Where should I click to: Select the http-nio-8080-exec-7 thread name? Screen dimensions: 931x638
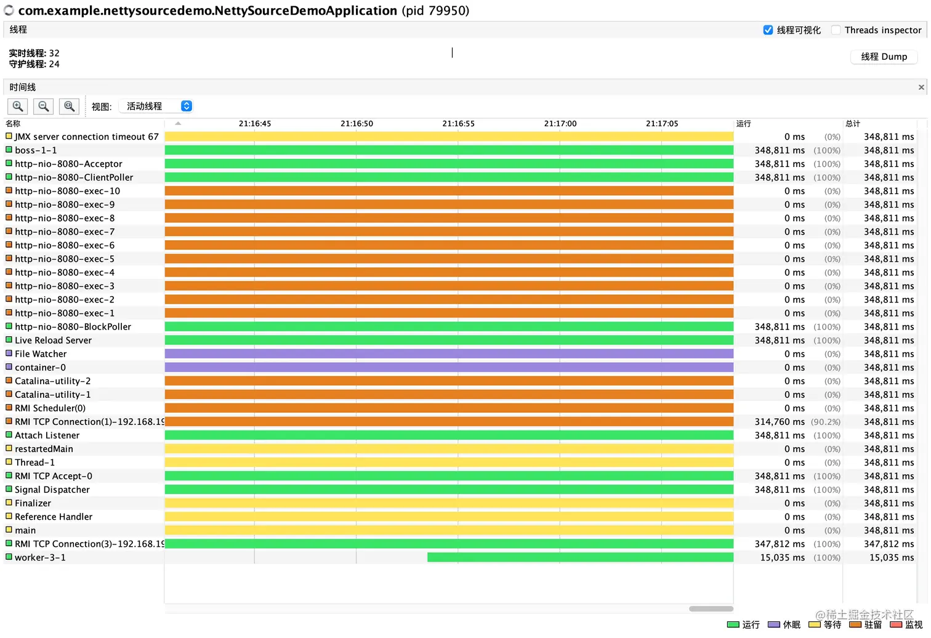(x=65, y=232)
